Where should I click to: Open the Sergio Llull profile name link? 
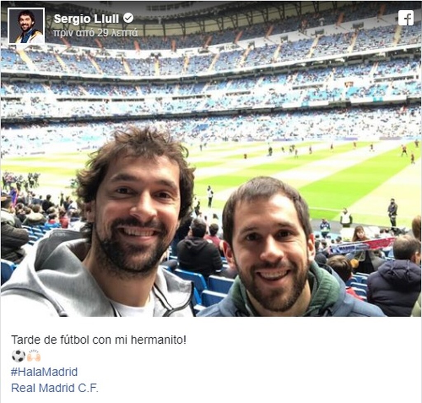86,19
